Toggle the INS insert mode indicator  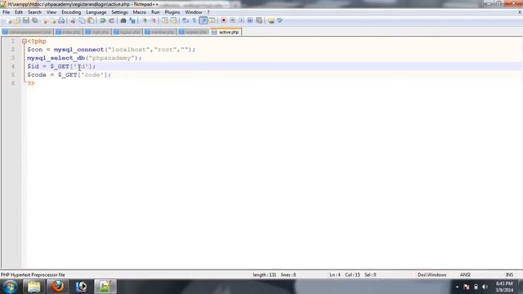[509, 275]
